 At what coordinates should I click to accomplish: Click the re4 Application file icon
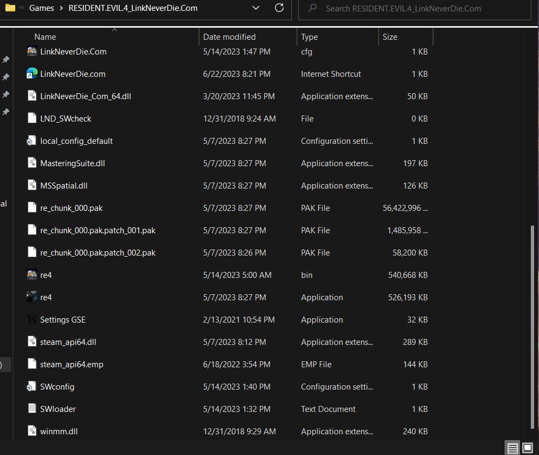(32, 298)
